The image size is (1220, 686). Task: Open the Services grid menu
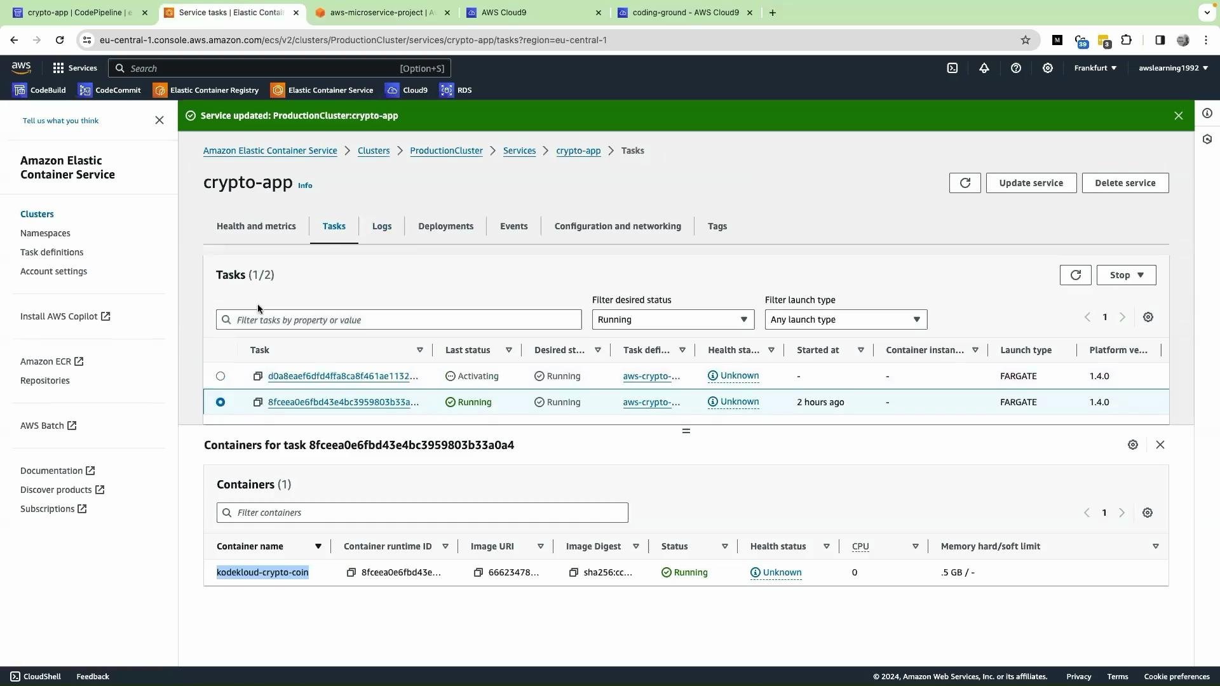tap(75, 68)
